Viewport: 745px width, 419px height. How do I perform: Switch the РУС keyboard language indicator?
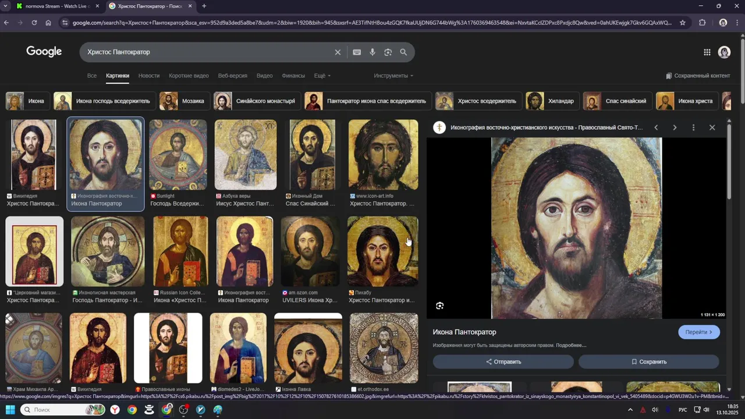(683, 410)
